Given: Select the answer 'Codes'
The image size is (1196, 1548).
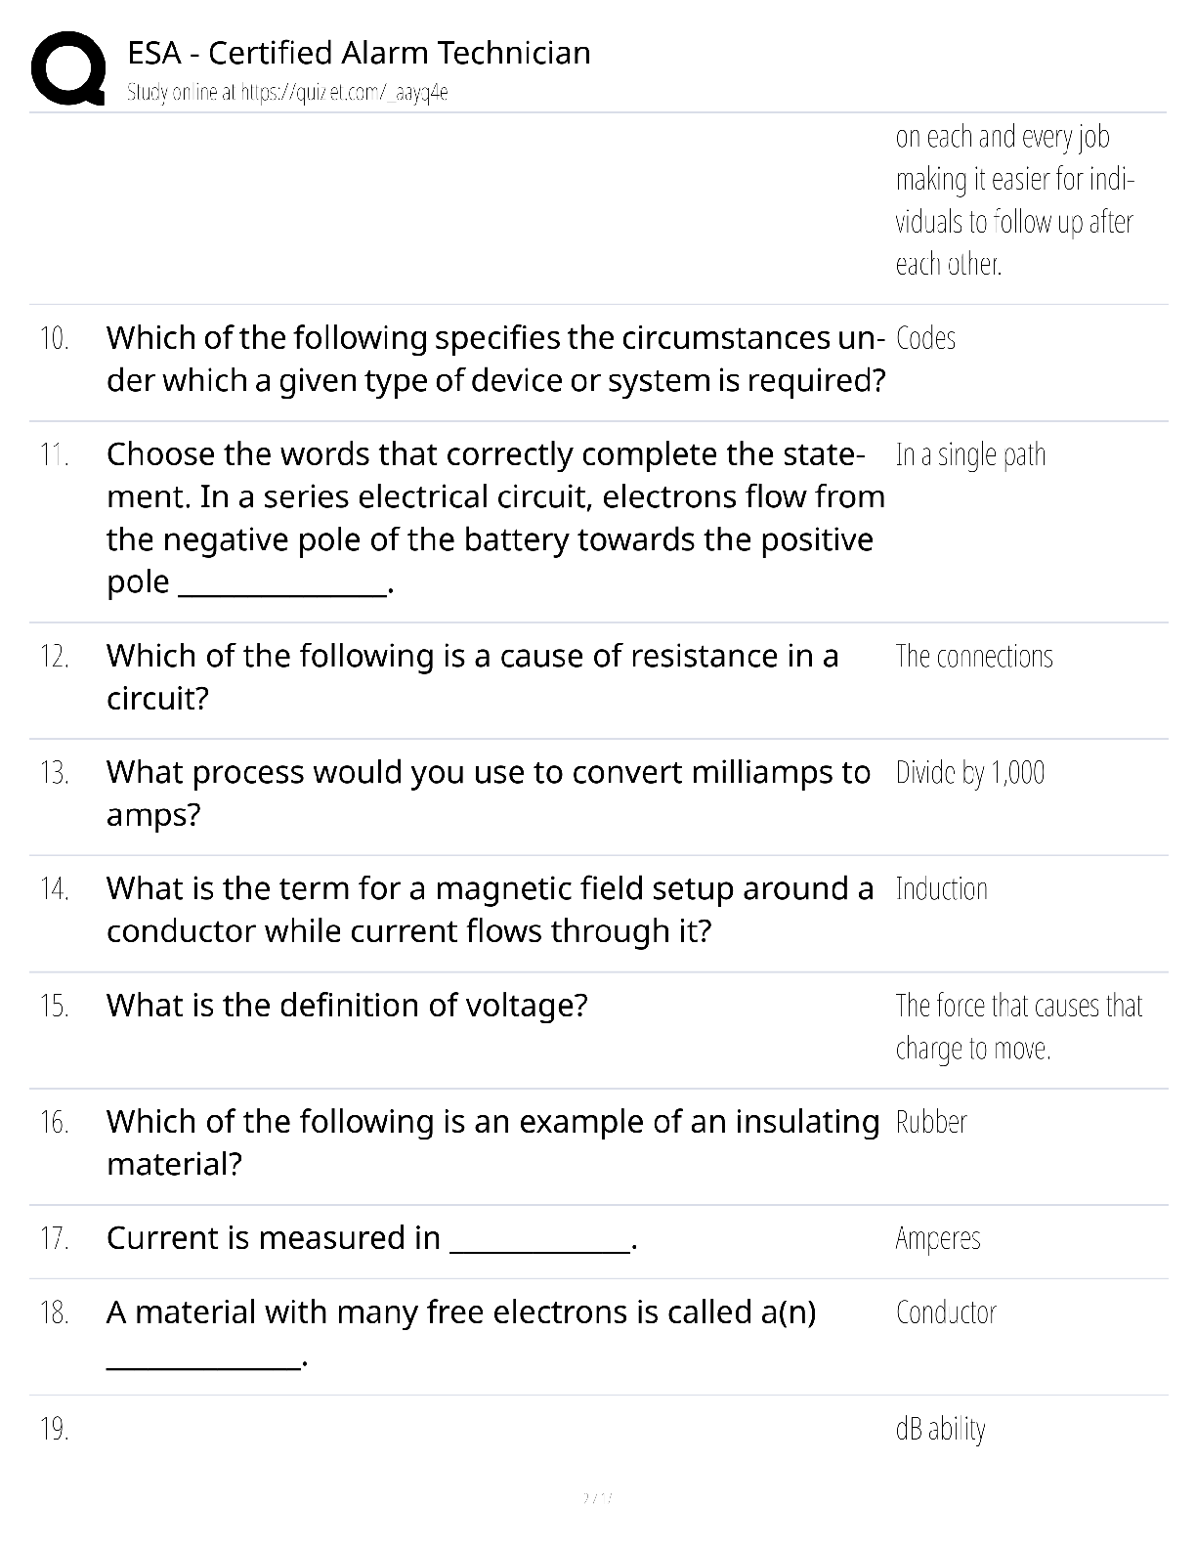Looking at the screenshot, I should click(x=925, y=338).
